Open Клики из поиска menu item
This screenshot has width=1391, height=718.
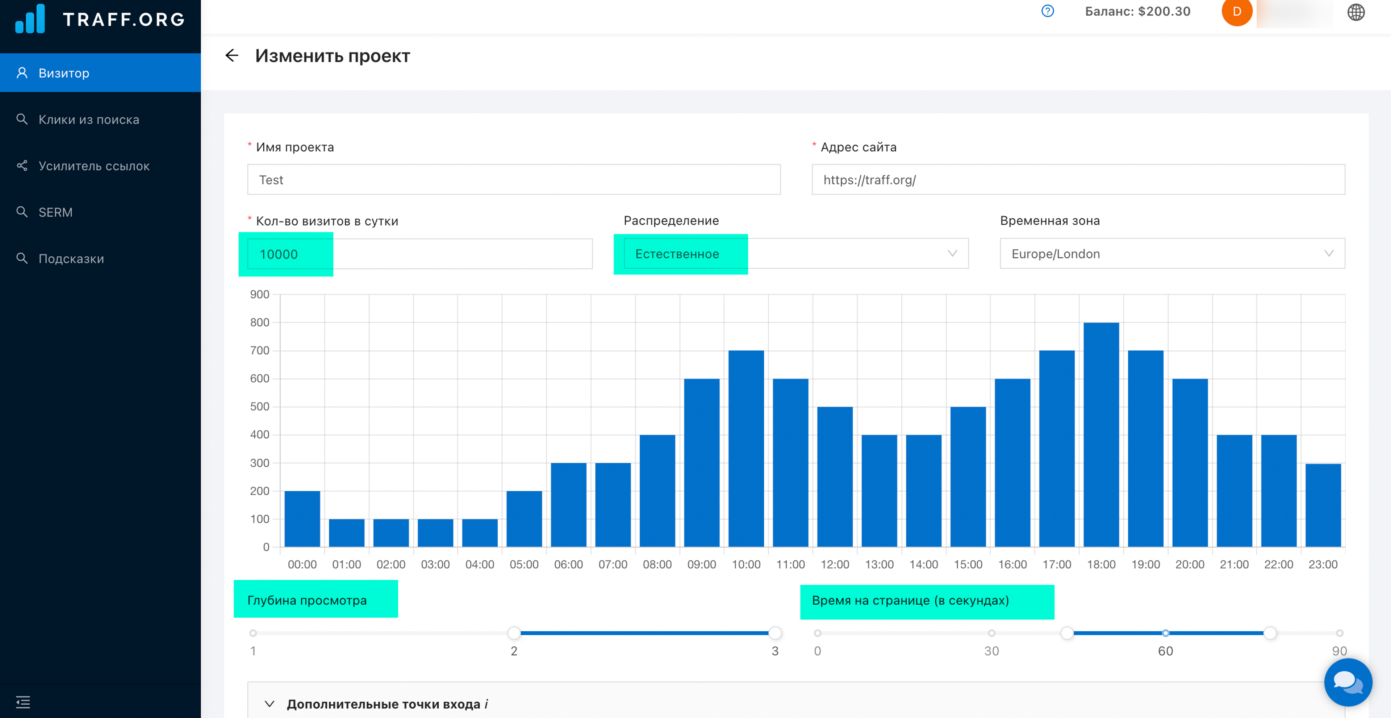coord(89,119)
